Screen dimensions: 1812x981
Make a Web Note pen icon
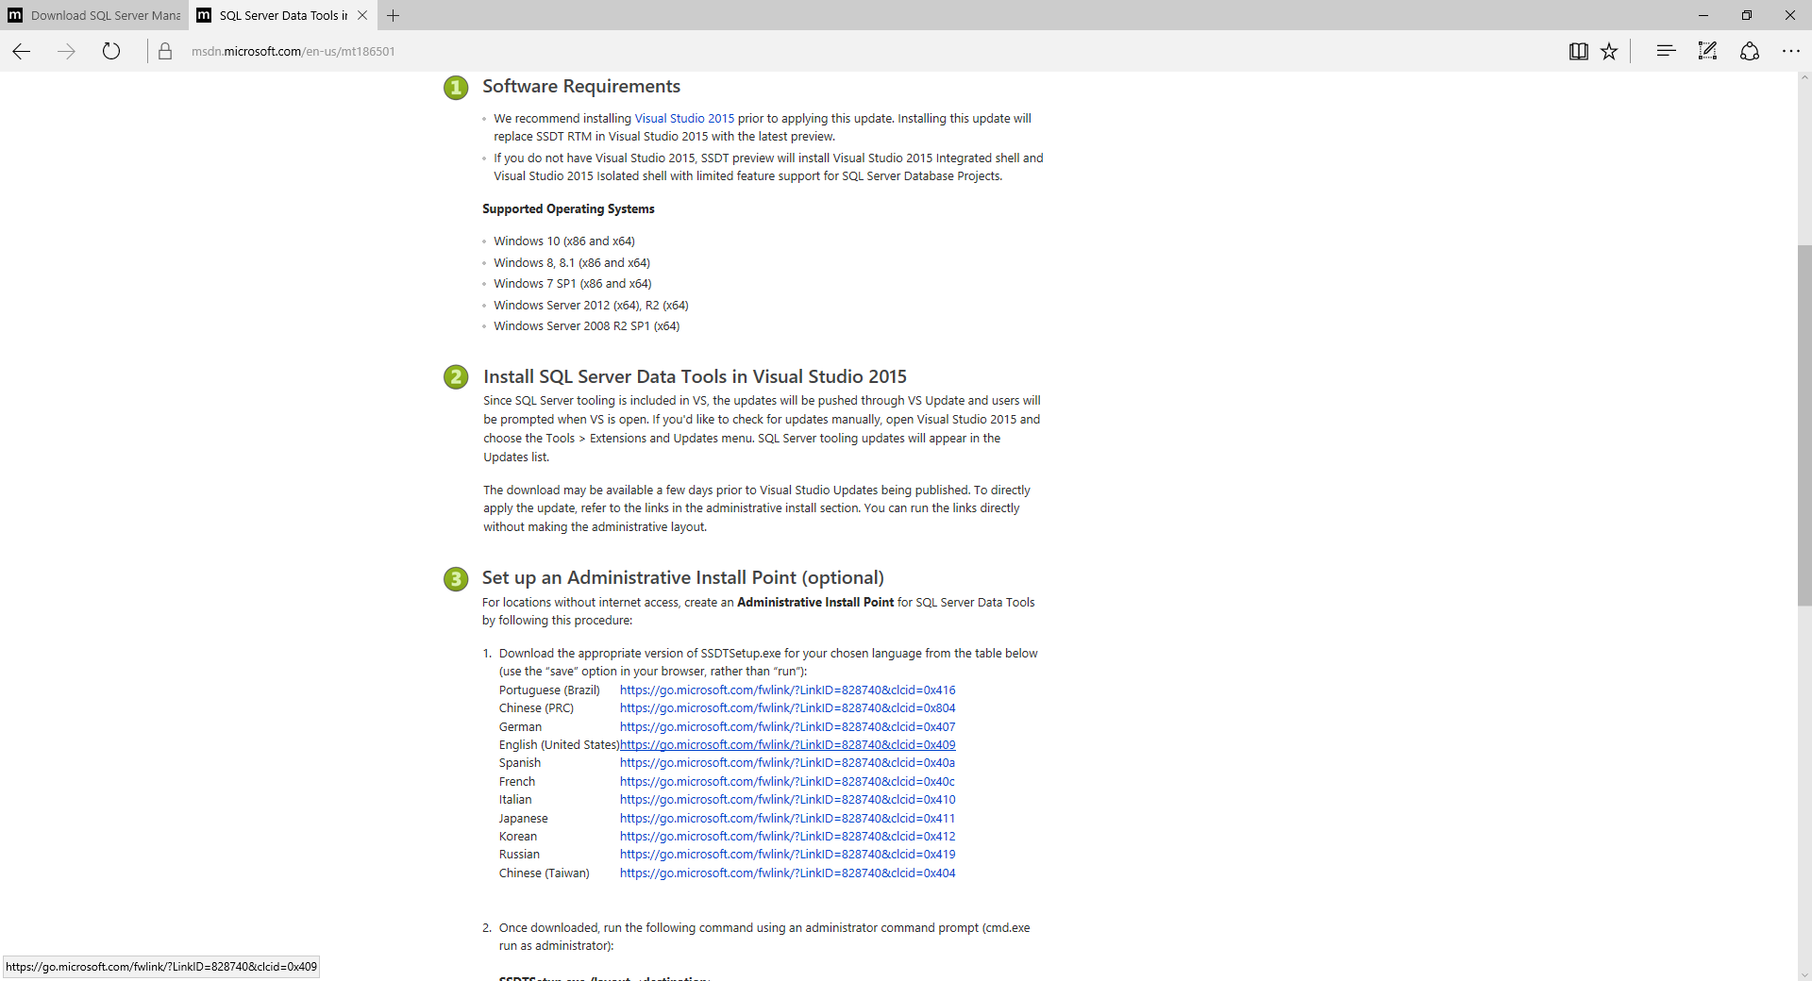pos(1707,51)
